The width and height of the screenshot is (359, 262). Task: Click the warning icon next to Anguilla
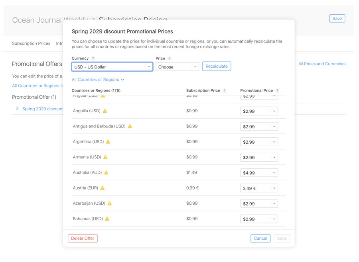pyautogui.click(x=105, y=111)
